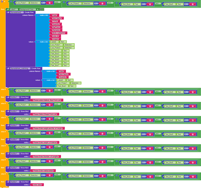Select the 'Please Enter weight of Matirial' notice text

[x=45, y=142]
